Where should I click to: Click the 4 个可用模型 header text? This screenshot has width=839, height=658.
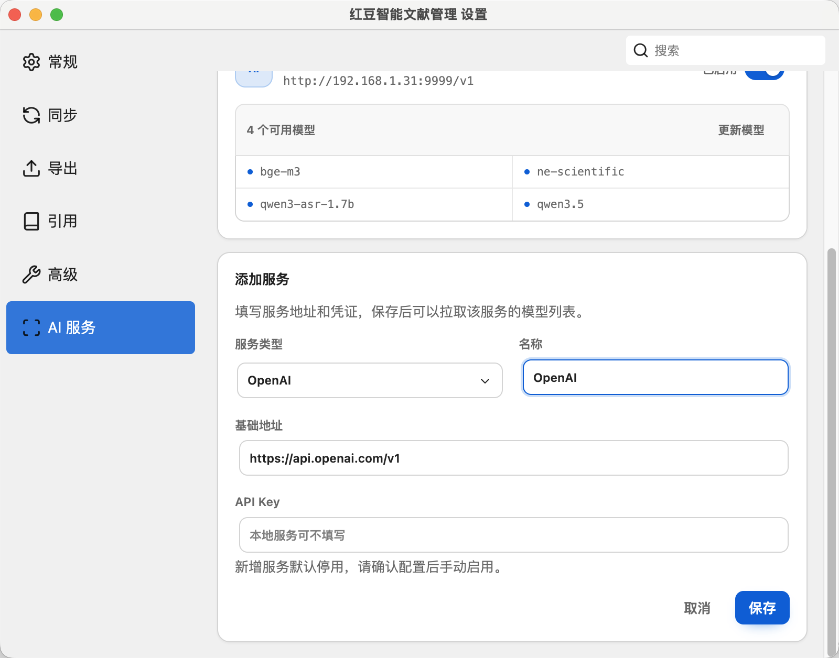click(281, 130)
